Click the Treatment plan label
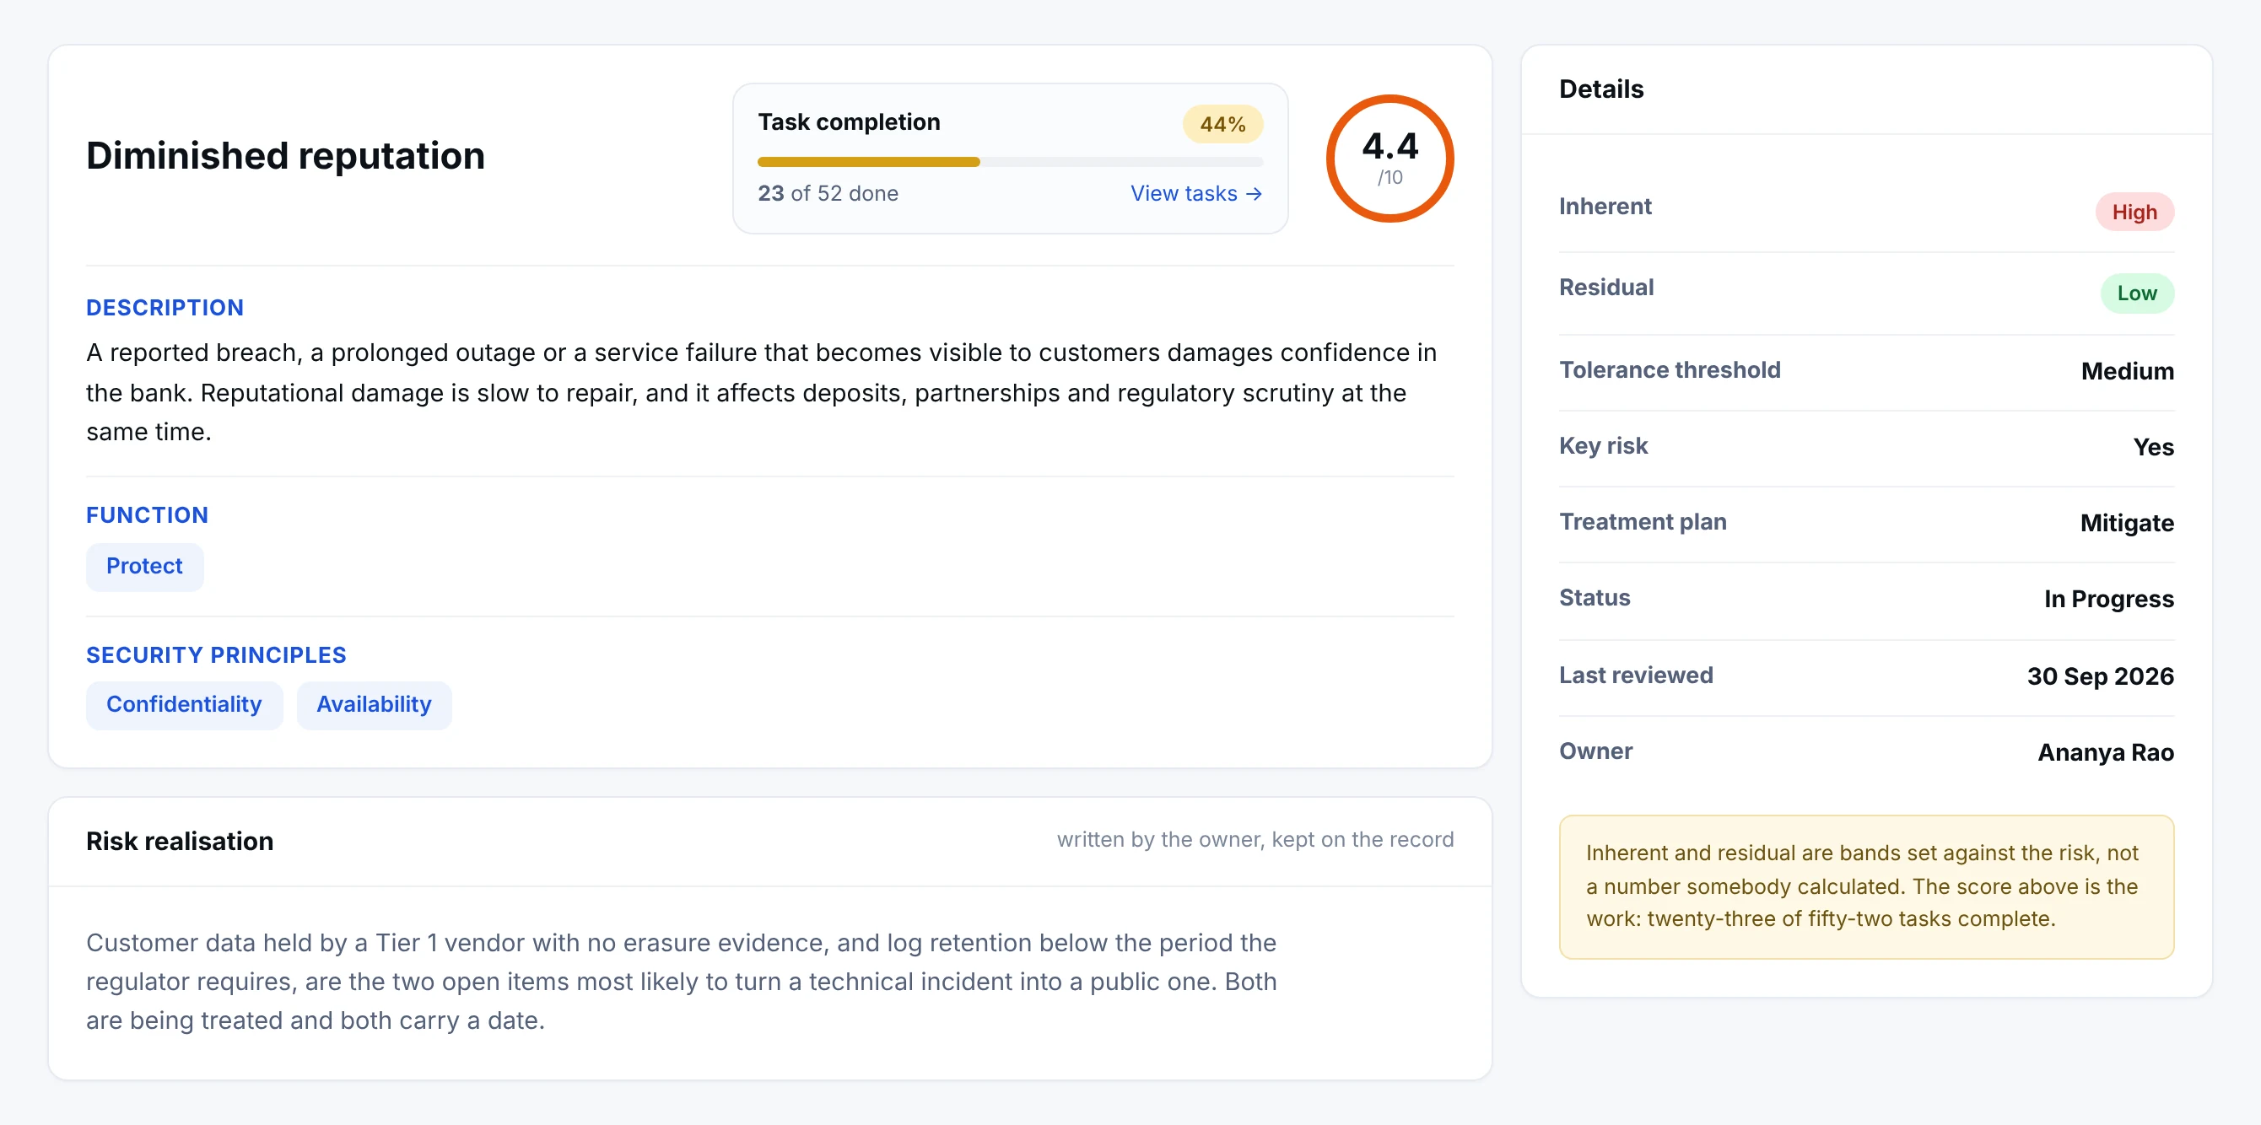 point(1643,521)
